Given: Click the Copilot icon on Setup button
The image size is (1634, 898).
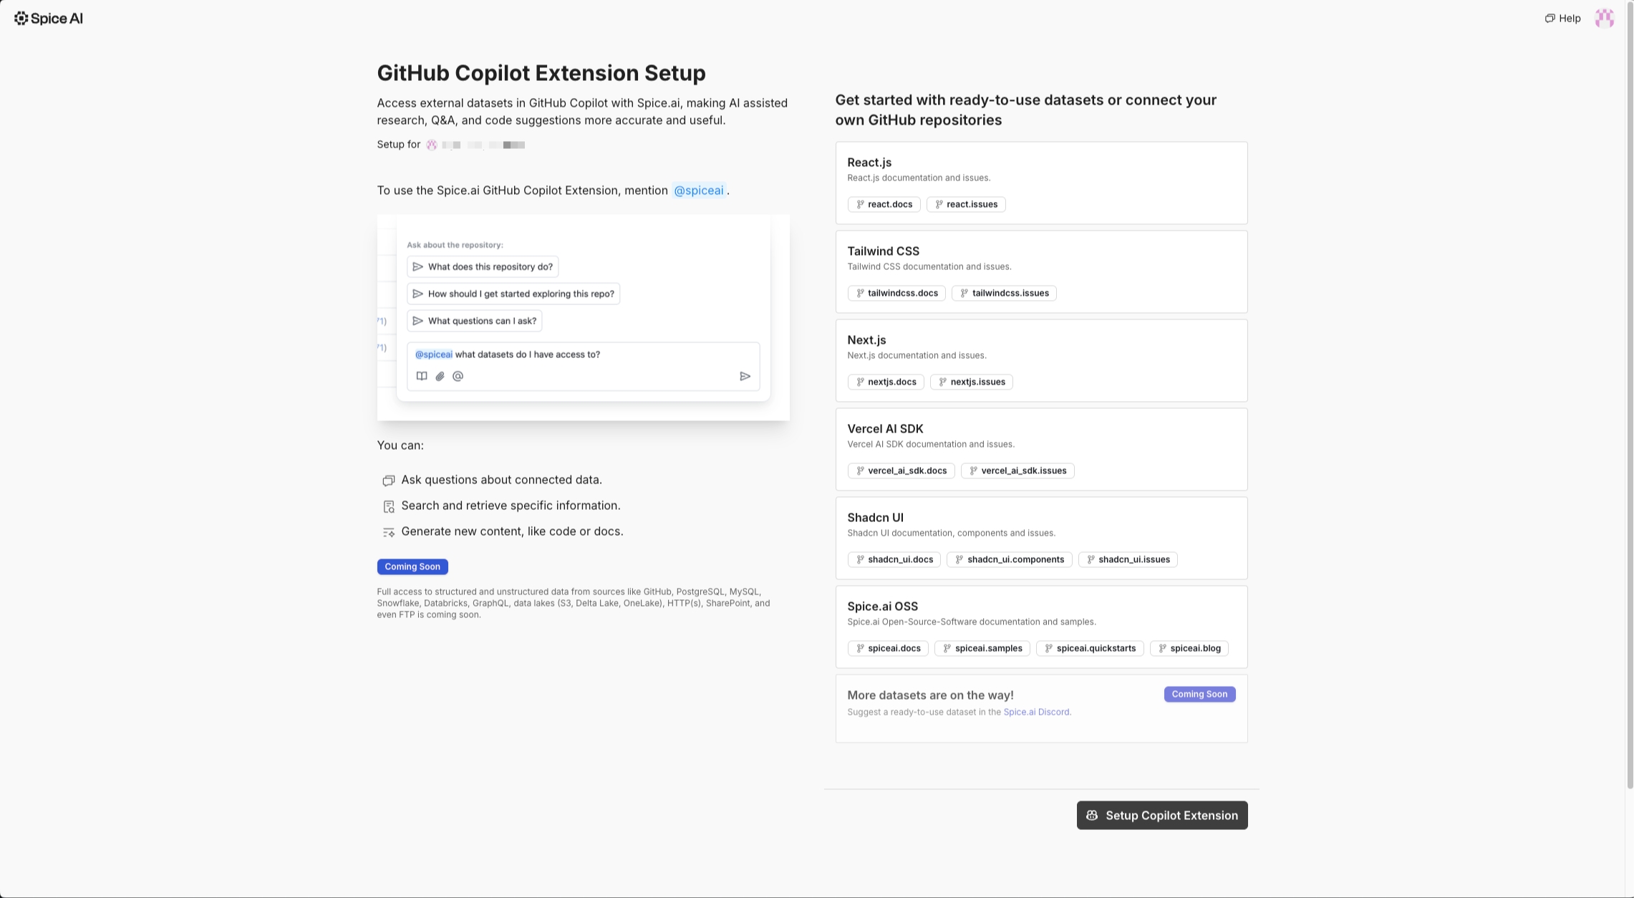Looking at the screenshot, I should 1092,816.
